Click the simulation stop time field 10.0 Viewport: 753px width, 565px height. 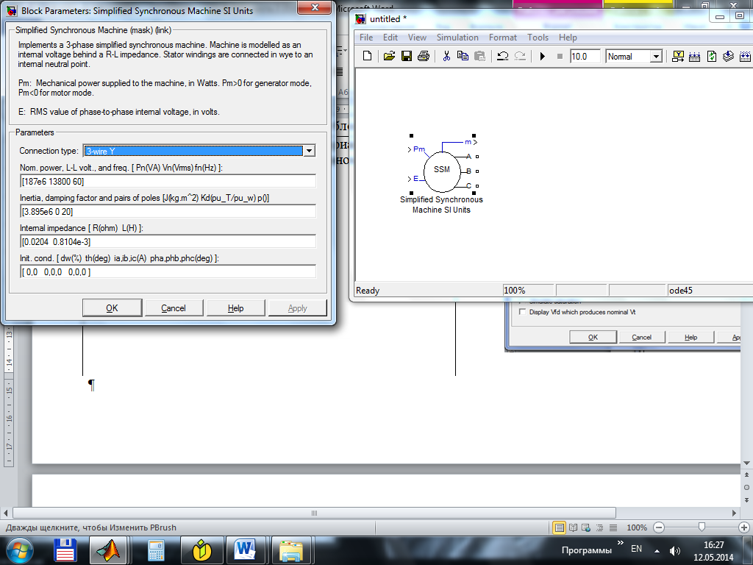[585, 57]
